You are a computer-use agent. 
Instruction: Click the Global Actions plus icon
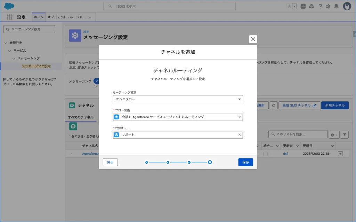click(303, 6)
